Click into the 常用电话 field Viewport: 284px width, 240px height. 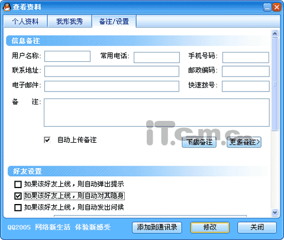click(157, 57)
